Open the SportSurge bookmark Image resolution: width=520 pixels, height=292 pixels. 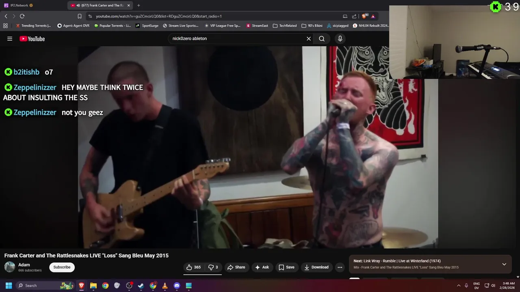tap(147, 26)
